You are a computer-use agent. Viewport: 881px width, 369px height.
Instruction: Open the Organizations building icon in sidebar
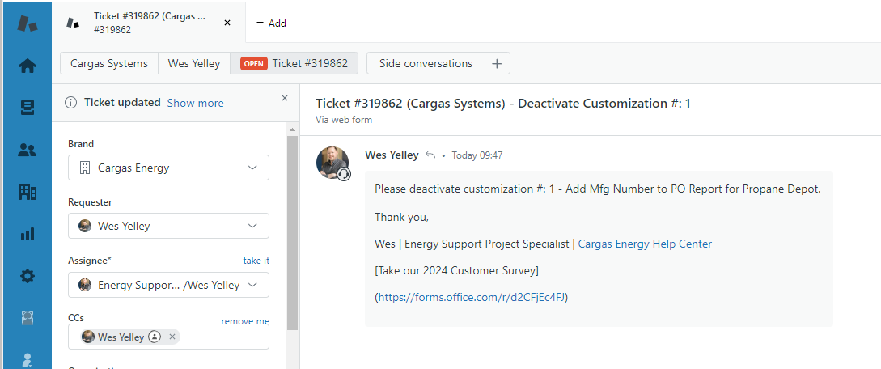click(28, 192)
